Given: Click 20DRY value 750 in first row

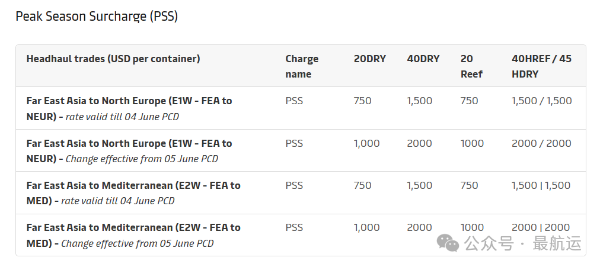Looking at the screenshot, I should tap(363, 101).
